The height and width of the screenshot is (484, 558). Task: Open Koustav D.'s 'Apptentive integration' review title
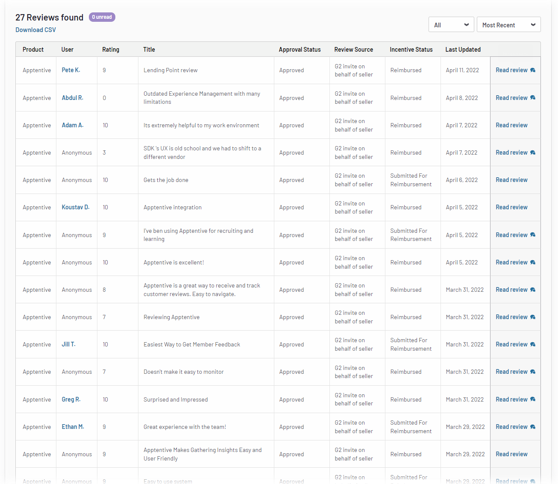[172, 207]
